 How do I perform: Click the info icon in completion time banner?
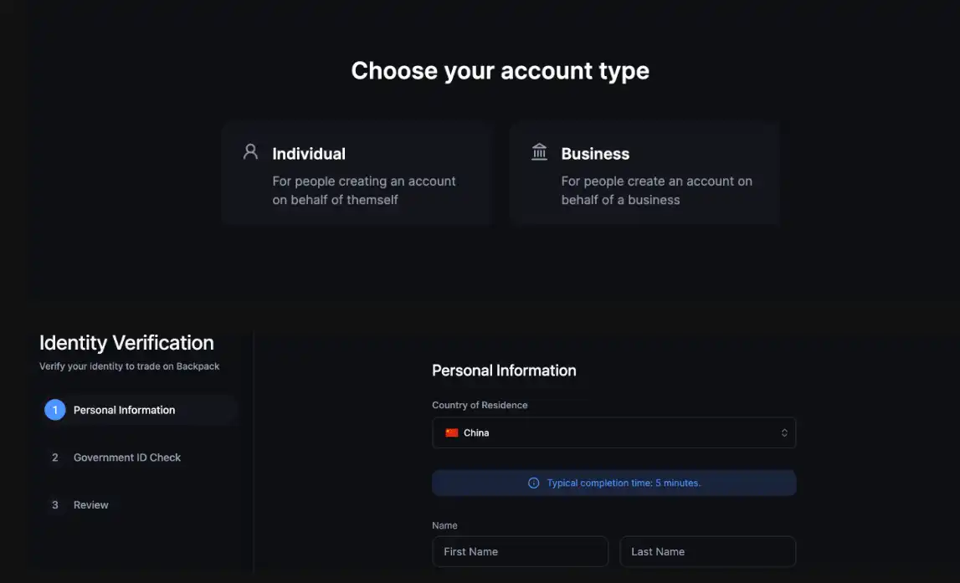click(533, 483)
